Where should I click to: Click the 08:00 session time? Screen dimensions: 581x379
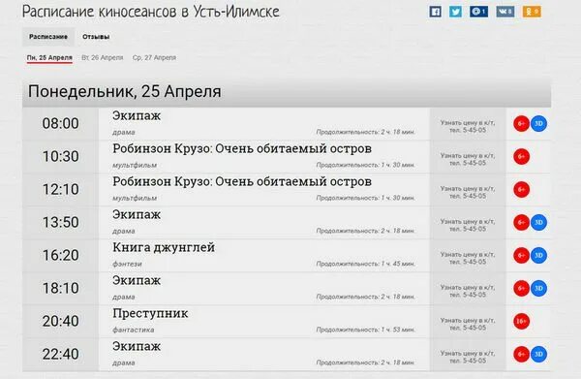point(60,123)
